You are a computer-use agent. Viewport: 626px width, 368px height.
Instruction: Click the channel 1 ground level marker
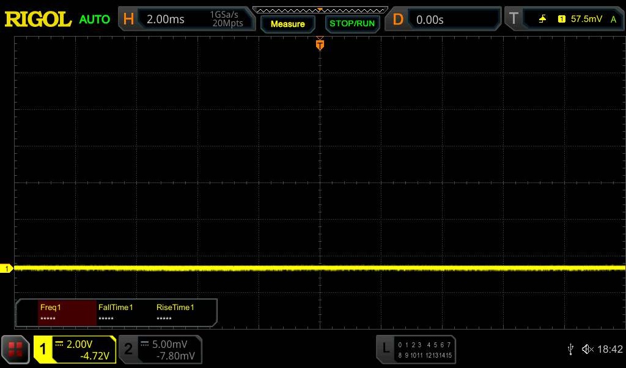pos(7,269)
